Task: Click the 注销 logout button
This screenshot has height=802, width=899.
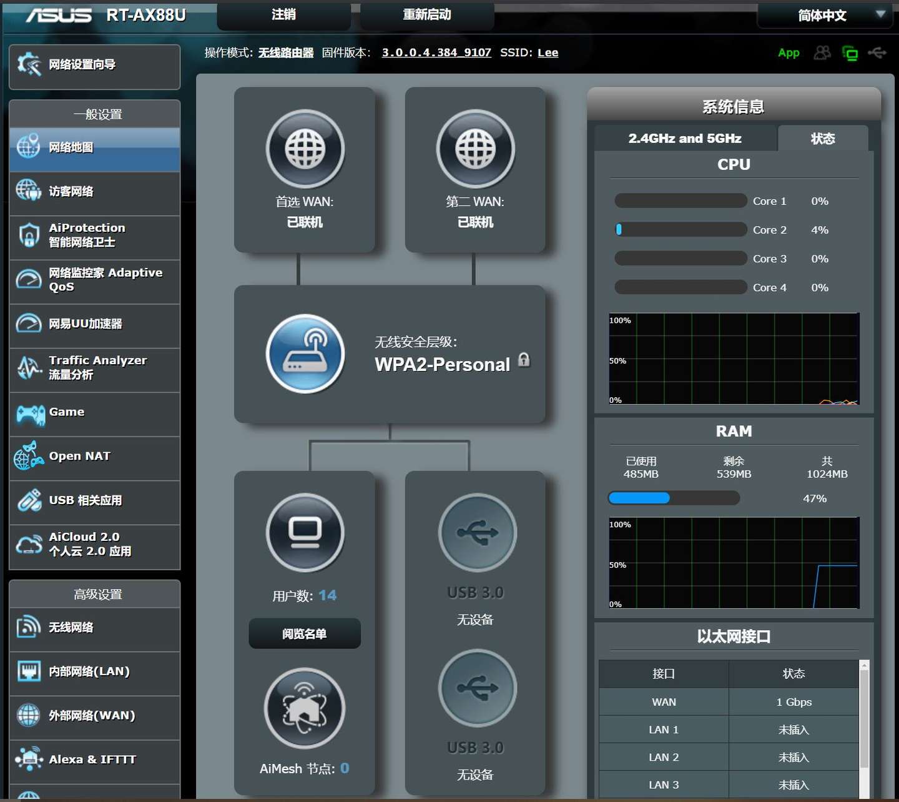Action: click(x=283, y=15)
